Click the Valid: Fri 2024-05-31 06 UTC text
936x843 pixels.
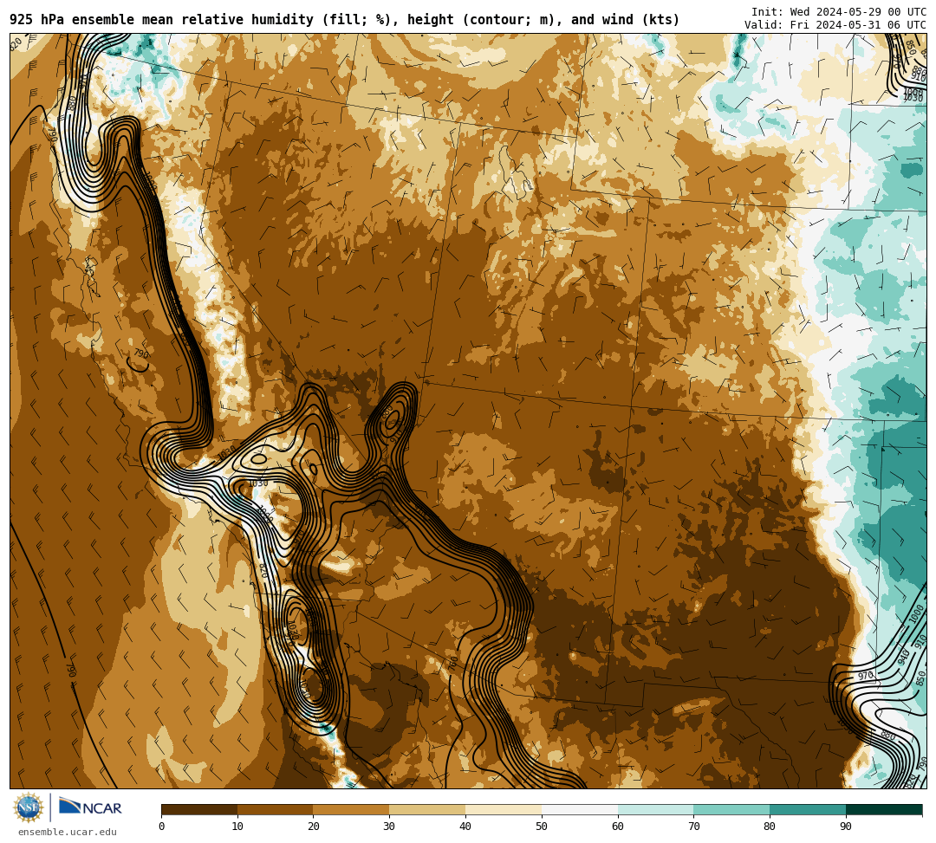[835, 25]
